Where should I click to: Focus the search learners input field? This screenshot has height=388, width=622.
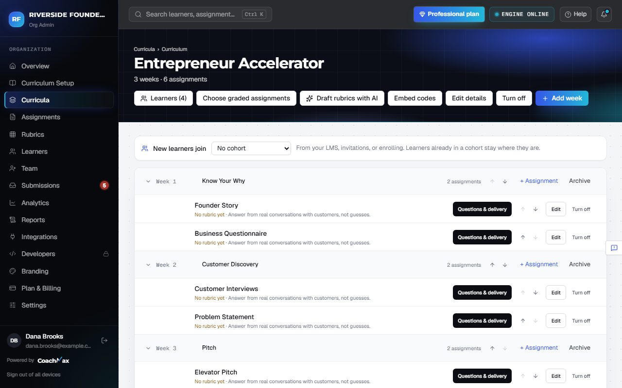coord(200,14)
